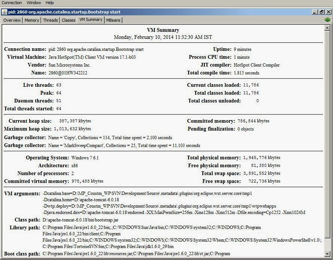Screen dimensions: 333x260
Task: Click the scrollbar up arrow
Action: (x=327, y=28)
